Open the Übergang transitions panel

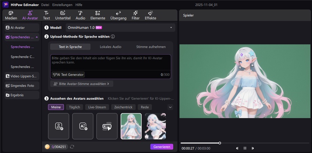pos(119,15)
